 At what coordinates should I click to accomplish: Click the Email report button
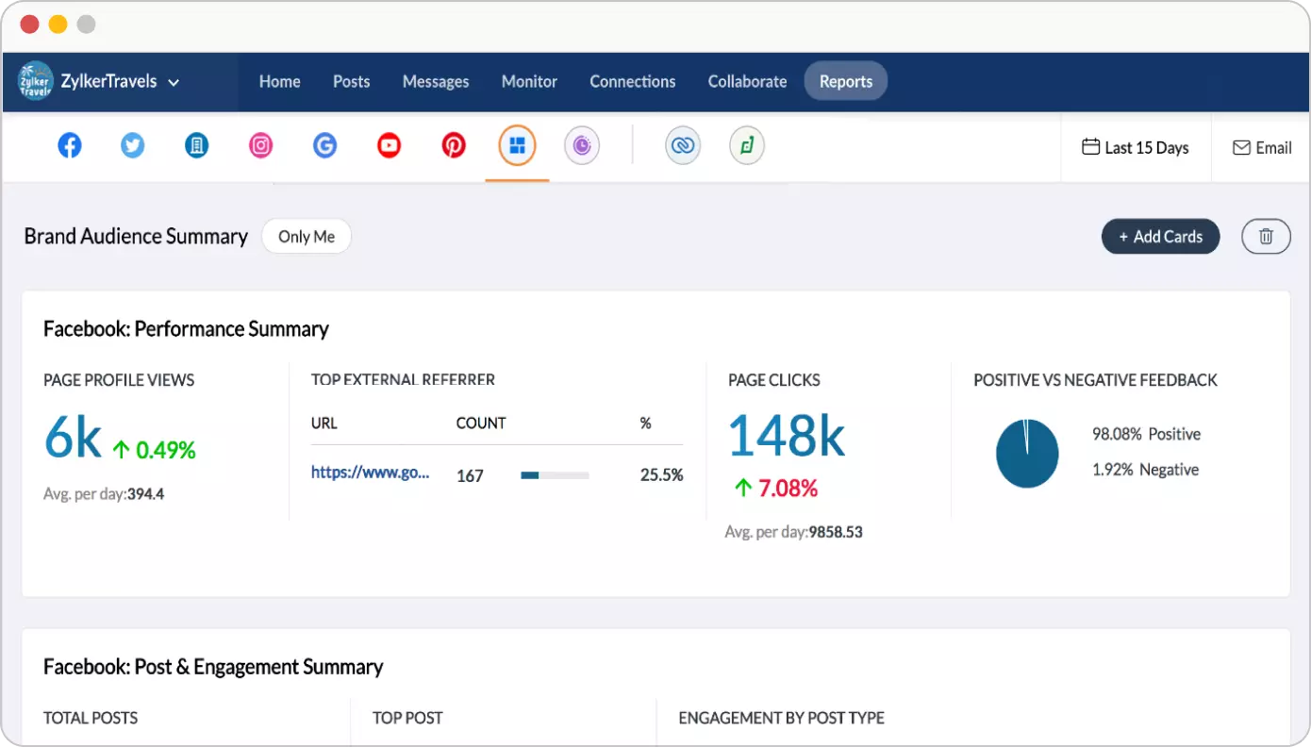[1262, 148]
